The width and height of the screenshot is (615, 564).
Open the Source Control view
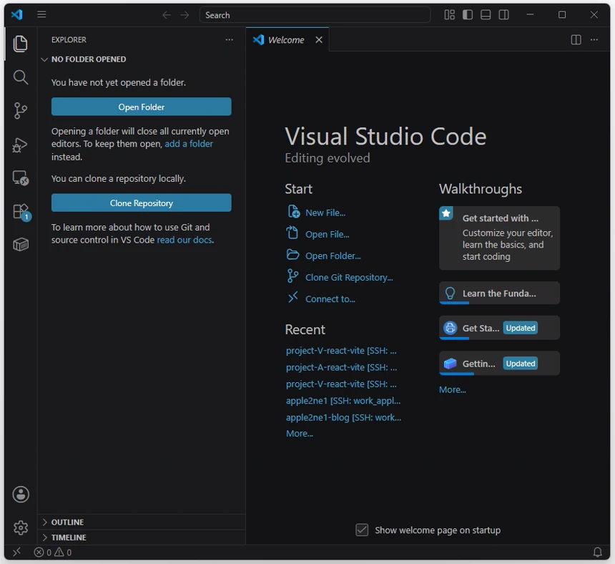click(21, 111)
